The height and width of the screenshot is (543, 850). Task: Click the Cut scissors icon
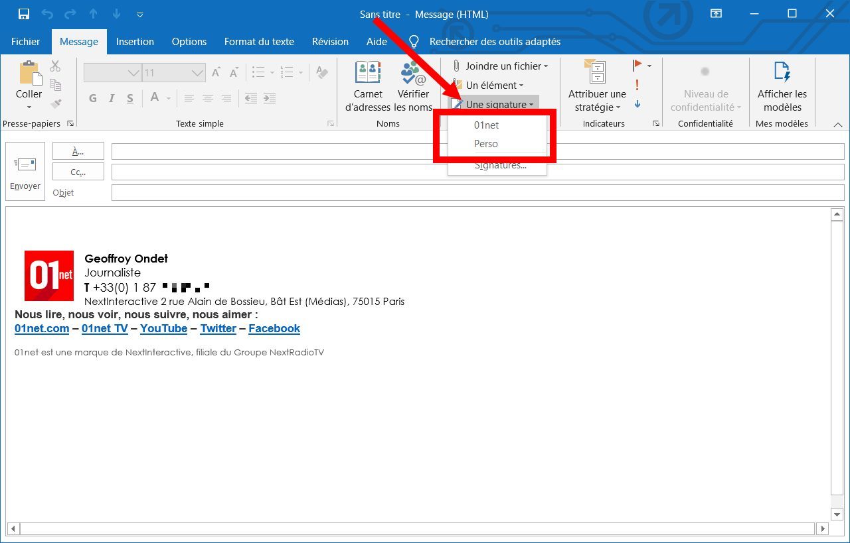point(55,66)
